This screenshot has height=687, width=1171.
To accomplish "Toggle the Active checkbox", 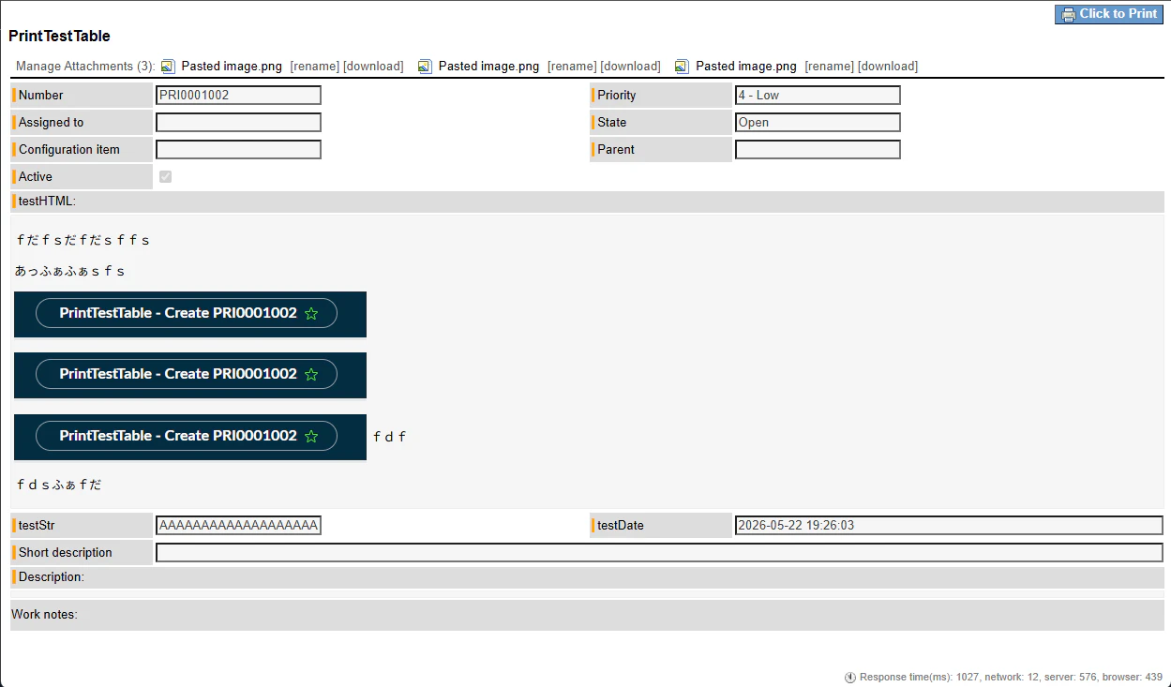I will pos(166,176).
